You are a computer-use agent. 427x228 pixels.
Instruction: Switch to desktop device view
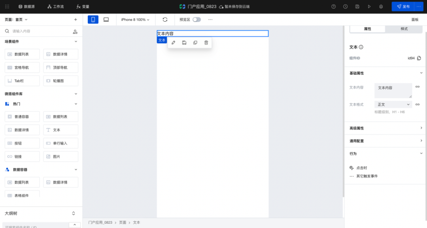pos(106,20)
